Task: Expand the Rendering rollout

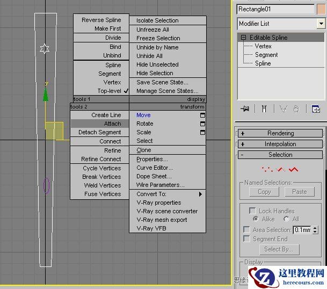Action: [280, 133]
